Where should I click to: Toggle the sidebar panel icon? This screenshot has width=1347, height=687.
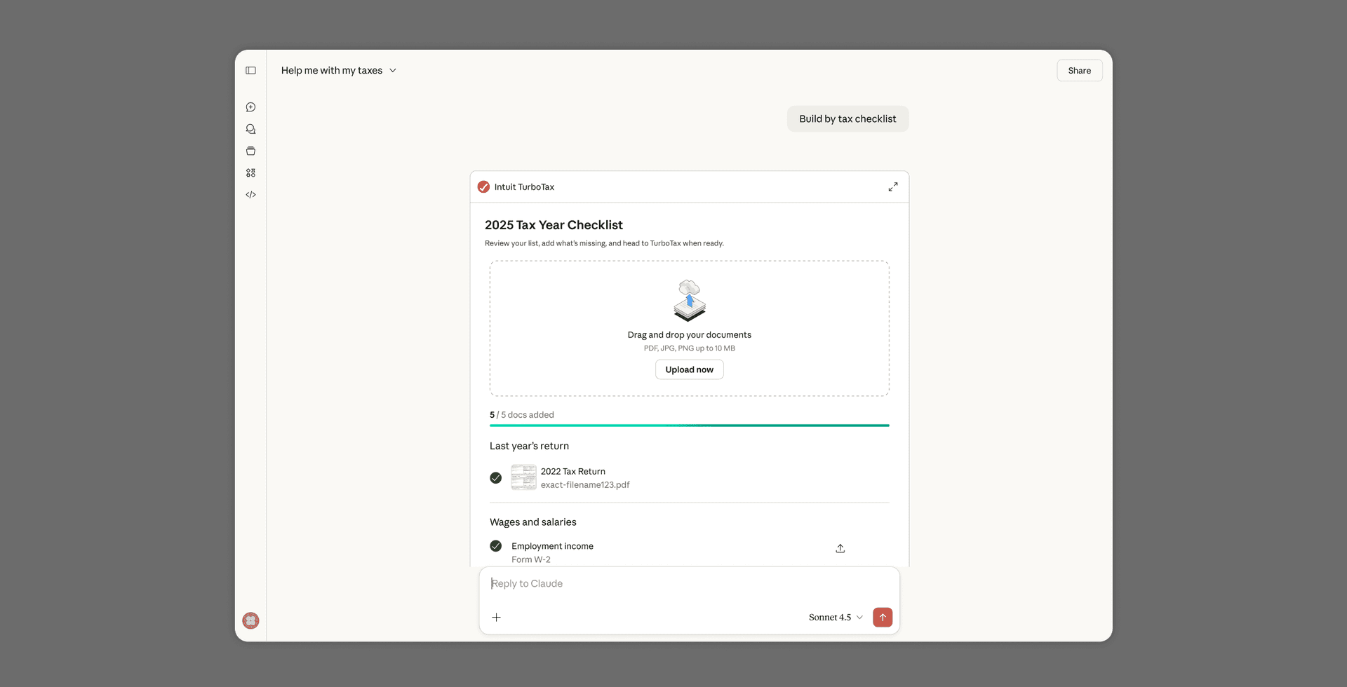[x=250, y=70]
